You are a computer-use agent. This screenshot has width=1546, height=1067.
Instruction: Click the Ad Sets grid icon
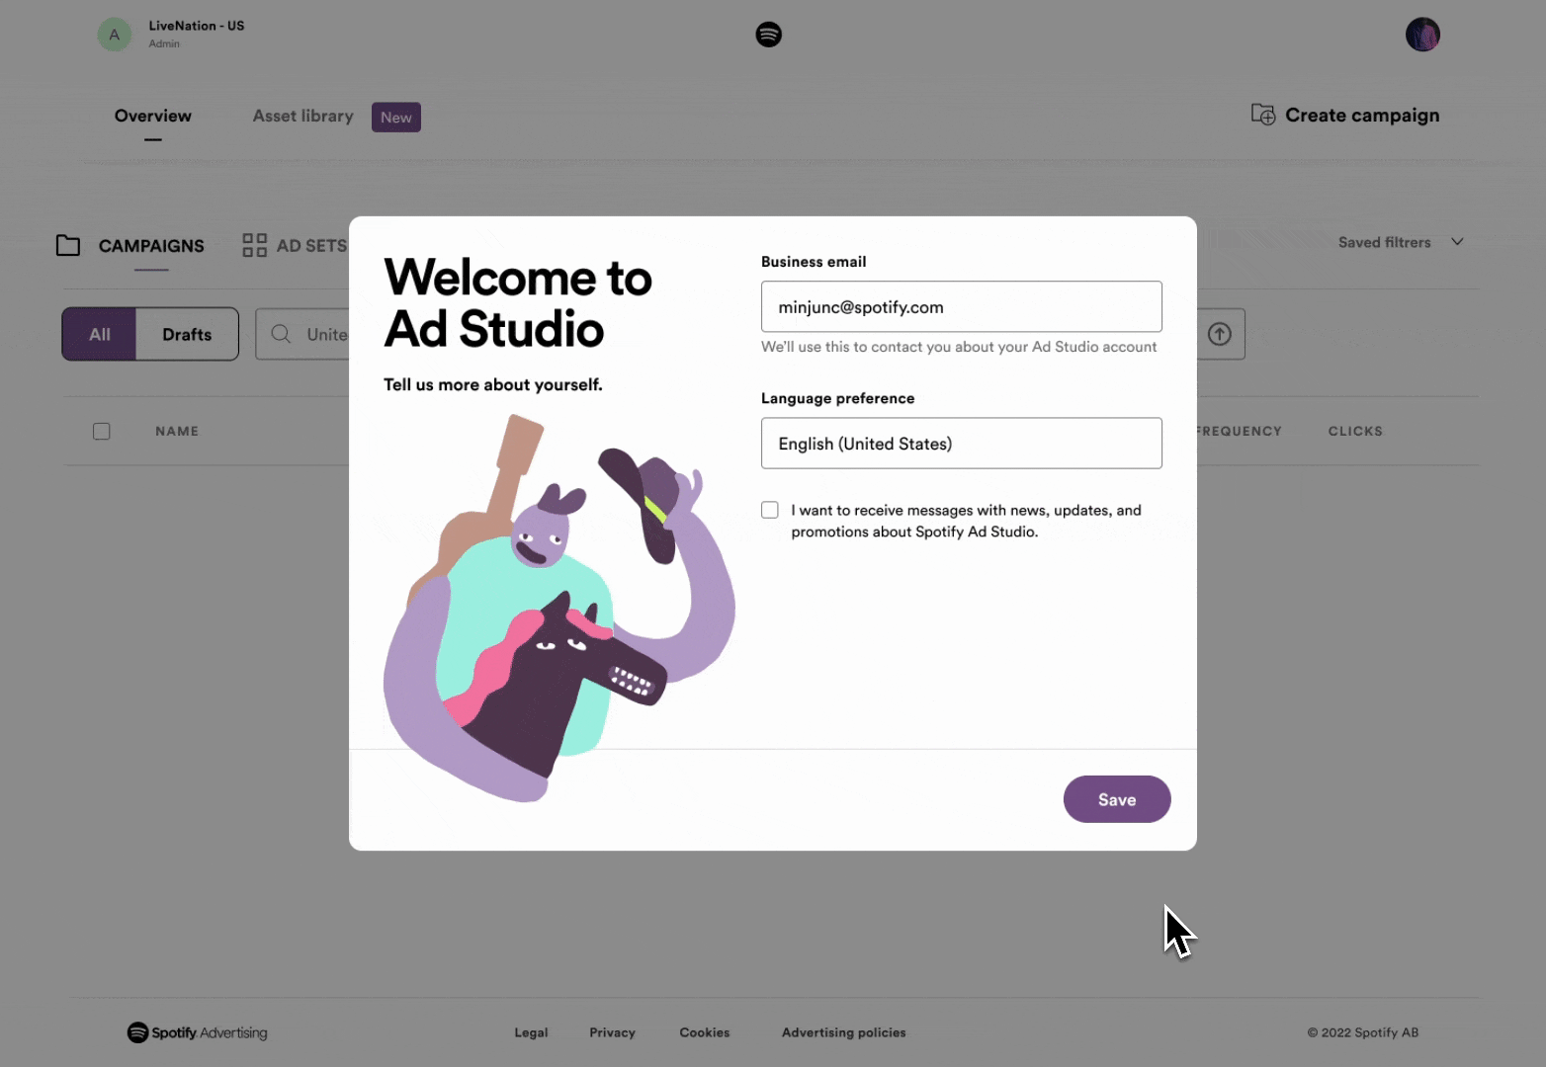pyautogui.click(x=255, y=245)
